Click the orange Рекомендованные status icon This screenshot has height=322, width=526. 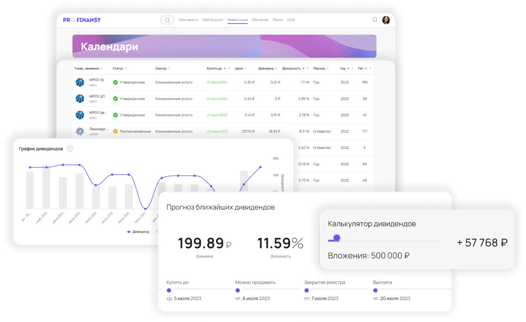(115, 132)
